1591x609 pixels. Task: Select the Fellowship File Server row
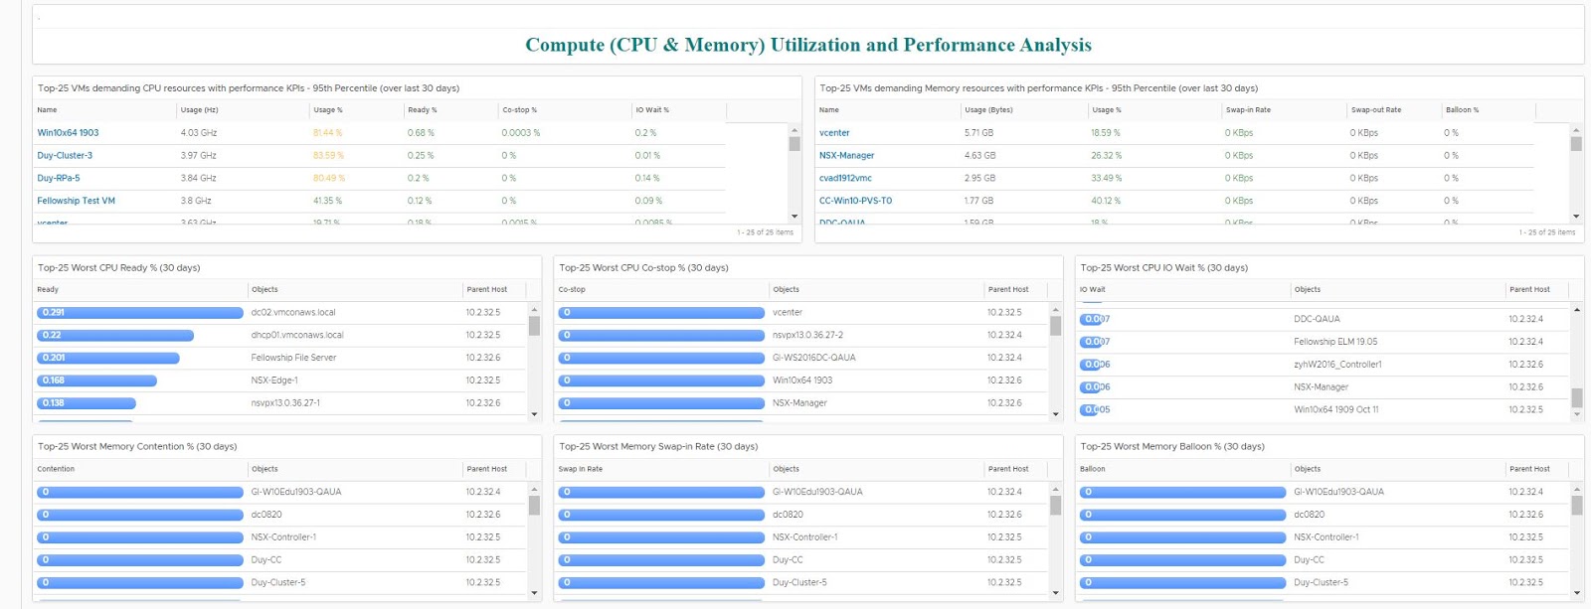293,358
